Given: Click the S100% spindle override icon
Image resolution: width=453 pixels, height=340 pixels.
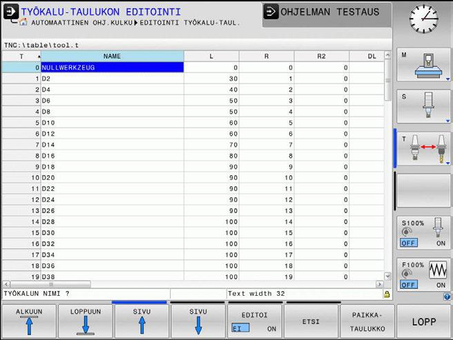Looking at the screenshot, I should coord(438,227).
